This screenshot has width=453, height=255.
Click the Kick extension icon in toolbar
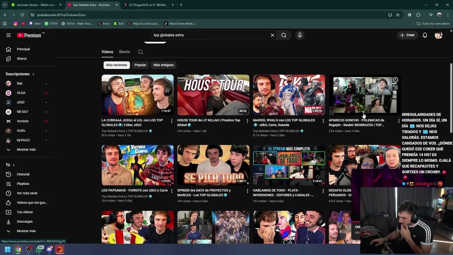tap(409, 15)
